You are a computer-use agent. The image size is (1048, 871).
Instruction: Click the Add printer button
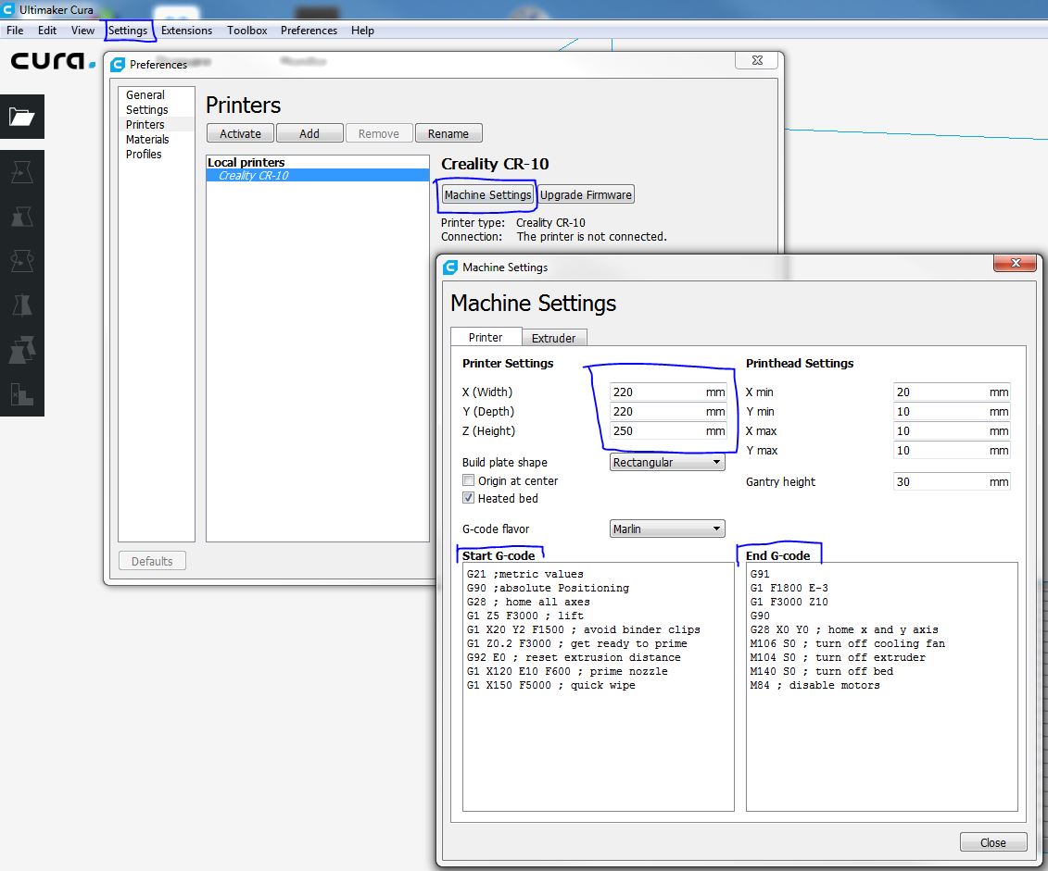[309, 133]
